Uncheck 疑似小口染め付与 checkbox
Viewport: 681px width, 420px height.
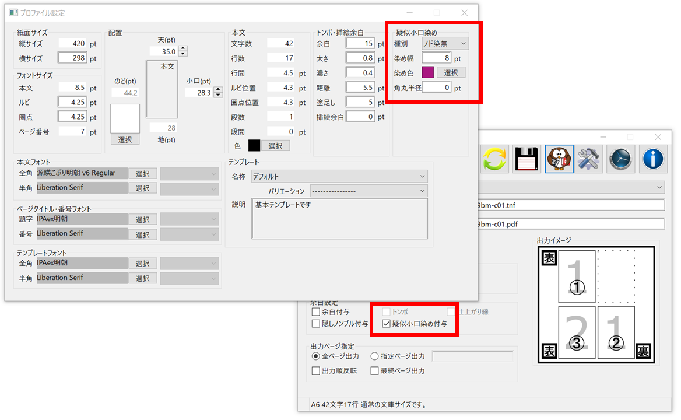[385, 323]
